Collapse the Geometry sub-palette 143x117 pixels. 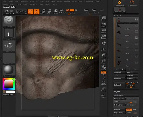[x=118, y=95]
